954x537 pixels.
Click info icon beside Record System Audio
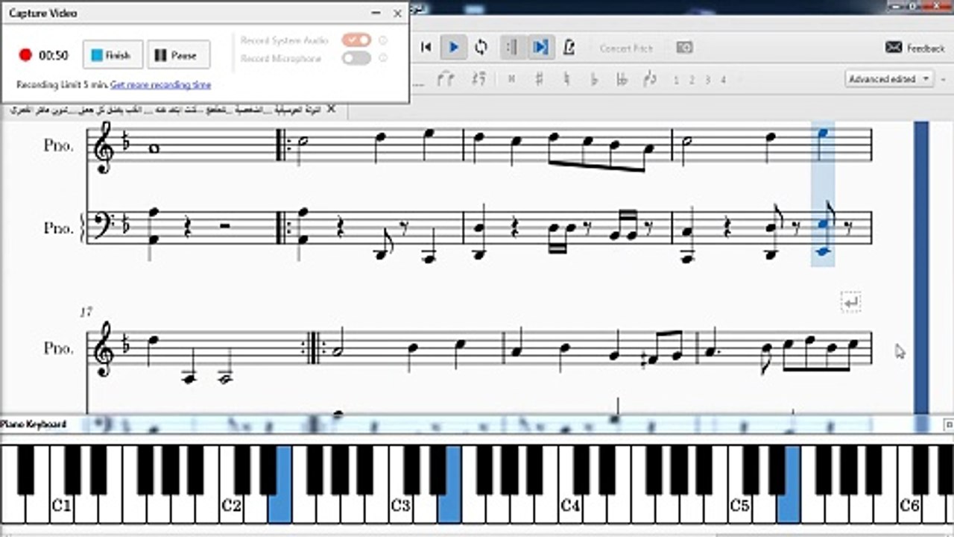click(383, 40)
